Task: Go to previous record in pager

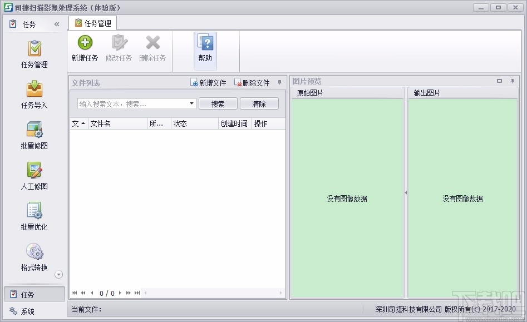Action: [x=92, y=293]
